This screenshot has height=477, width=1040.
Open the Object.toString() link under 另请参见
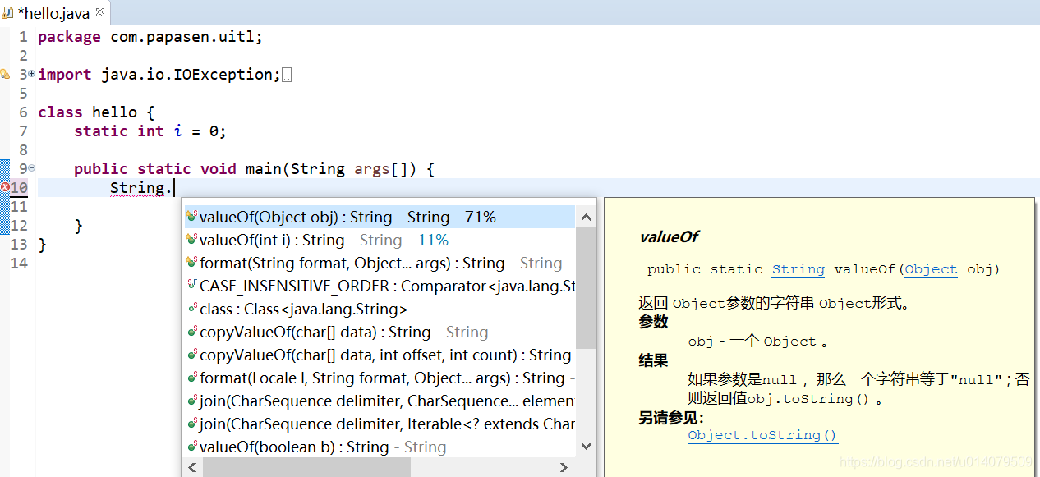(x=762, y=435)
